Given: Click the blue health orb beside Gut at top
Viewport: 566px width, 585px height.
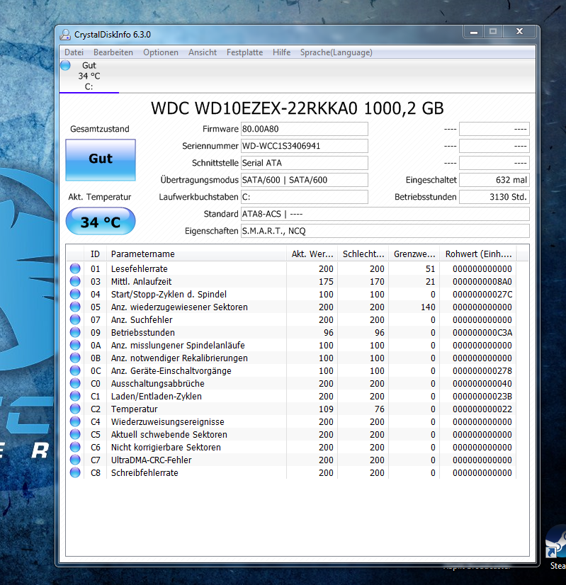Looking at the screenshot, I should (x=65, y=65).
